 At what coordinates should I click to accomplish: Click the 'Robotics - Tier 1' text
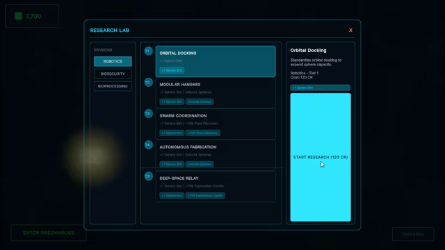tap(305, 73)
